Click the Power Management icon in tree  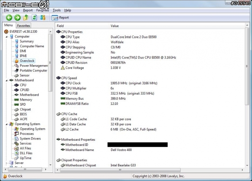coord(17,65)
